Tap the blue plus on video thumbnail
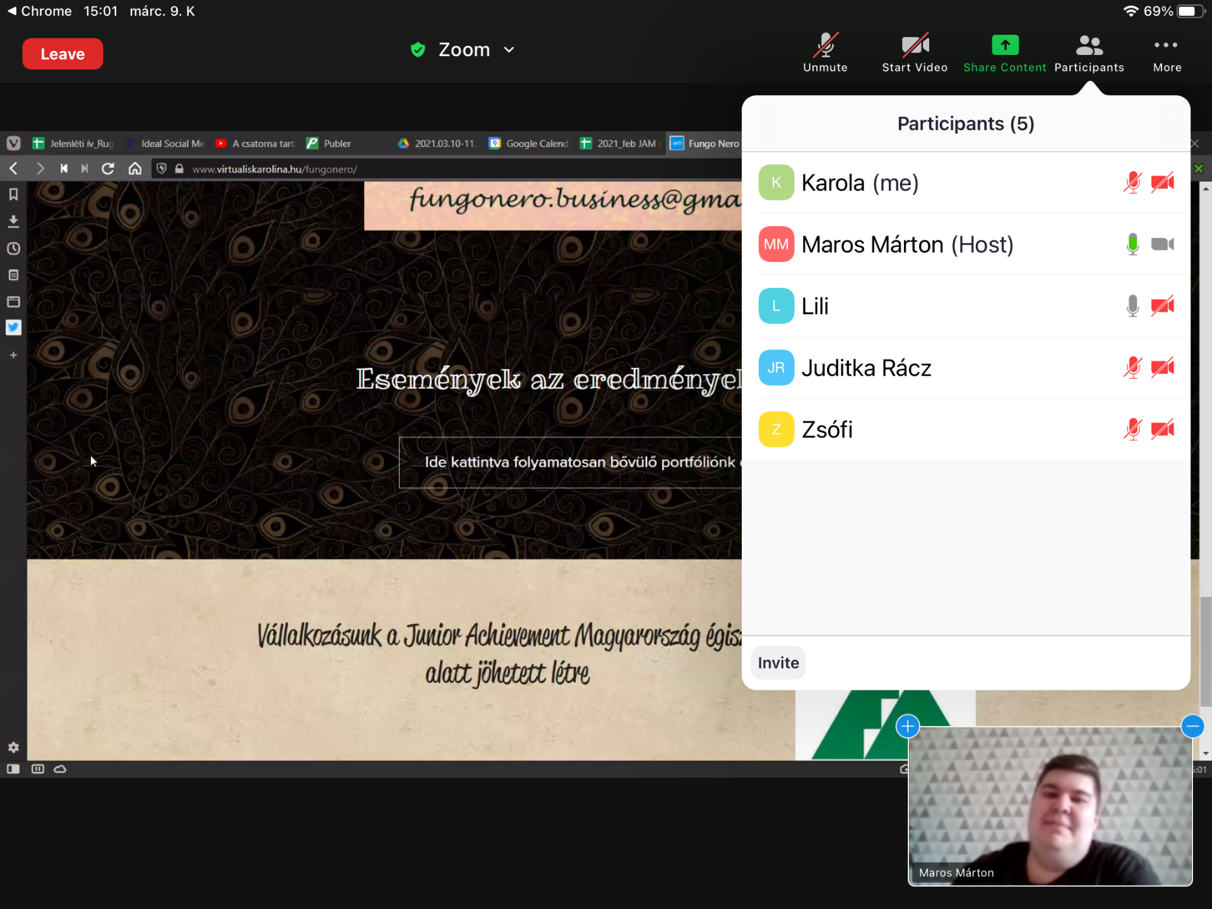The width and height of the screenshot is (1212, 909). 907,727
